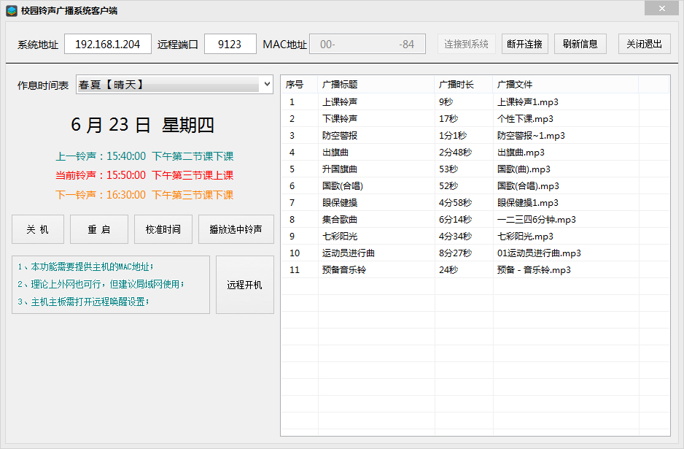Click 校准时间 to calibrate time
Viewport: 684px width, 449px height.
coord(163,229)
